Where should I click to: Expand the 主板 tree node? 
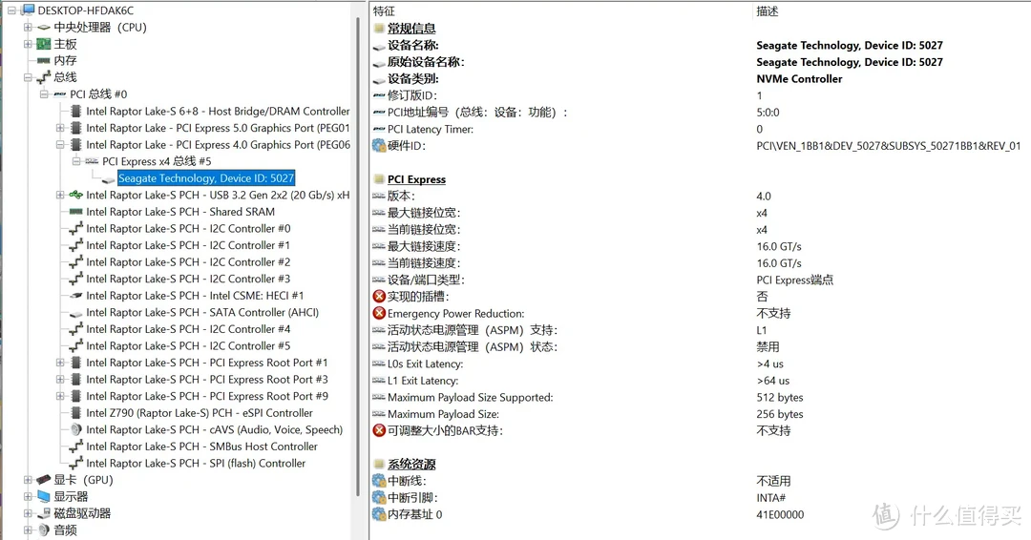[28, 44]
